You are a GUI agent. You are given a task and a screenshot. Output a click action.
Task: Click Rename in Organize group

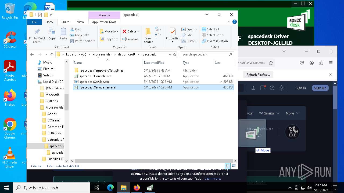130,39
